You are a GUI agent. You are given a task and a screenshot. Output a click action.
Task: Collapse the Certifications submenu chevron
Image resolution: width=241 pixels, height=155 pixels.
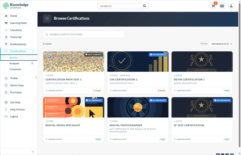[x=33, y=51]
